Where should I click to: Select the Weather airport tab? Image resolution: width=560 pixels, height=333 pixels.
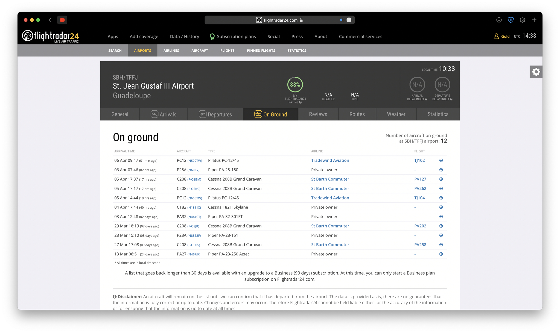click(396, 114)
